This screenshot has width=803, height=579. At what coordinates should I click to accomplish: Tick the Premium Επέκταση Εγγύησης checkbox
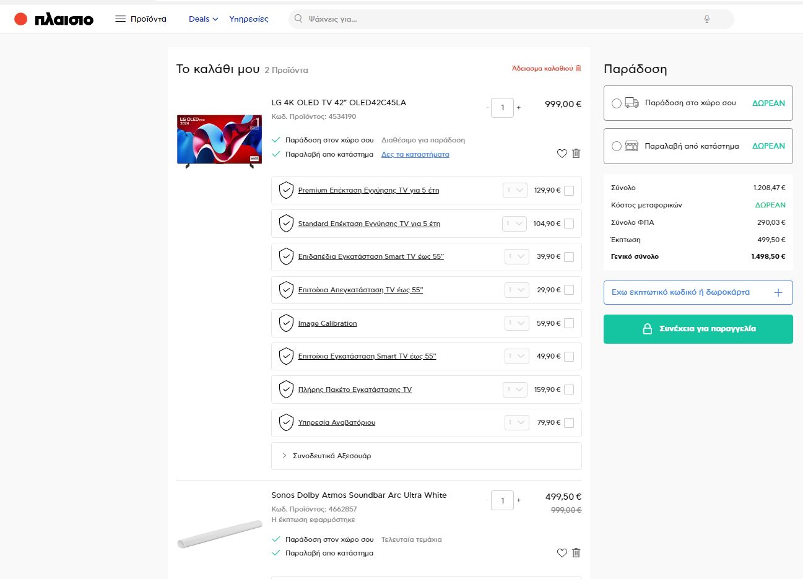(x=569, y=191)
